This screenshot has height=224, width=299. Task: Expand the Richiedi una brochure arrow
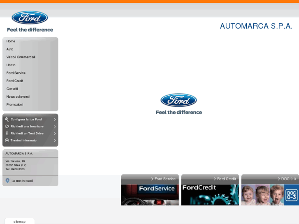point(55,127)
